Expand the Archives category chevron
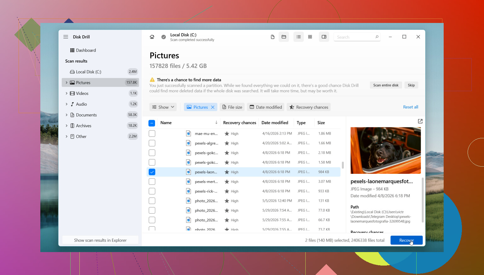 pyautogui.click(x=66, y=126)
